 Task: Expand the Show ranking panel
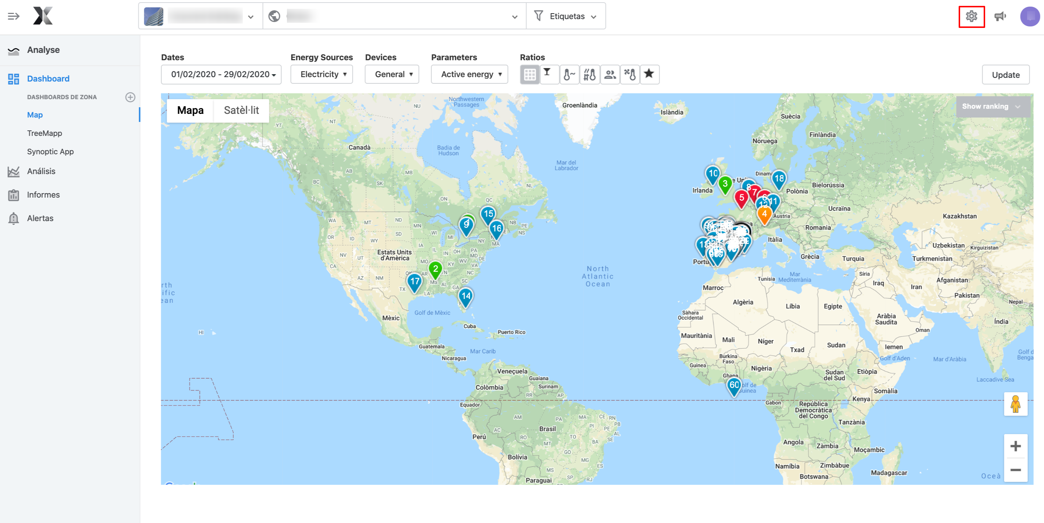tap(993, 107)
